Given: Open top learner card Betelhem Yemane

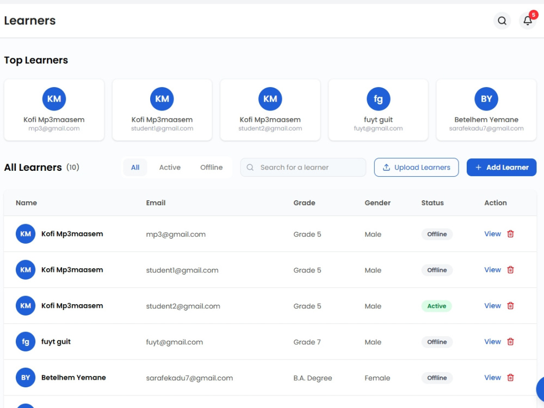Looking at the screenshot, I should pos(486,110).
